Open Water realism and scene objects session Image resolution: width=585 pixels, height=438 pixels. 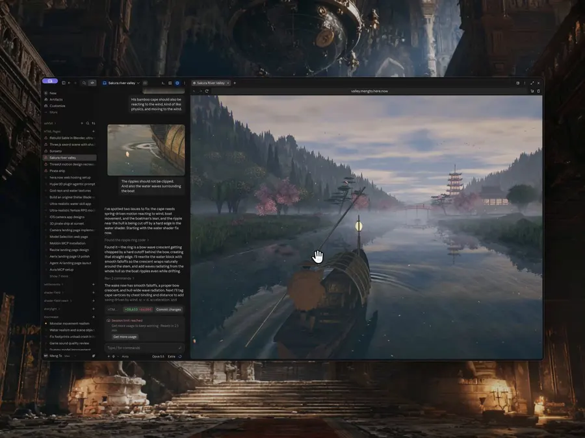point(70,330)
